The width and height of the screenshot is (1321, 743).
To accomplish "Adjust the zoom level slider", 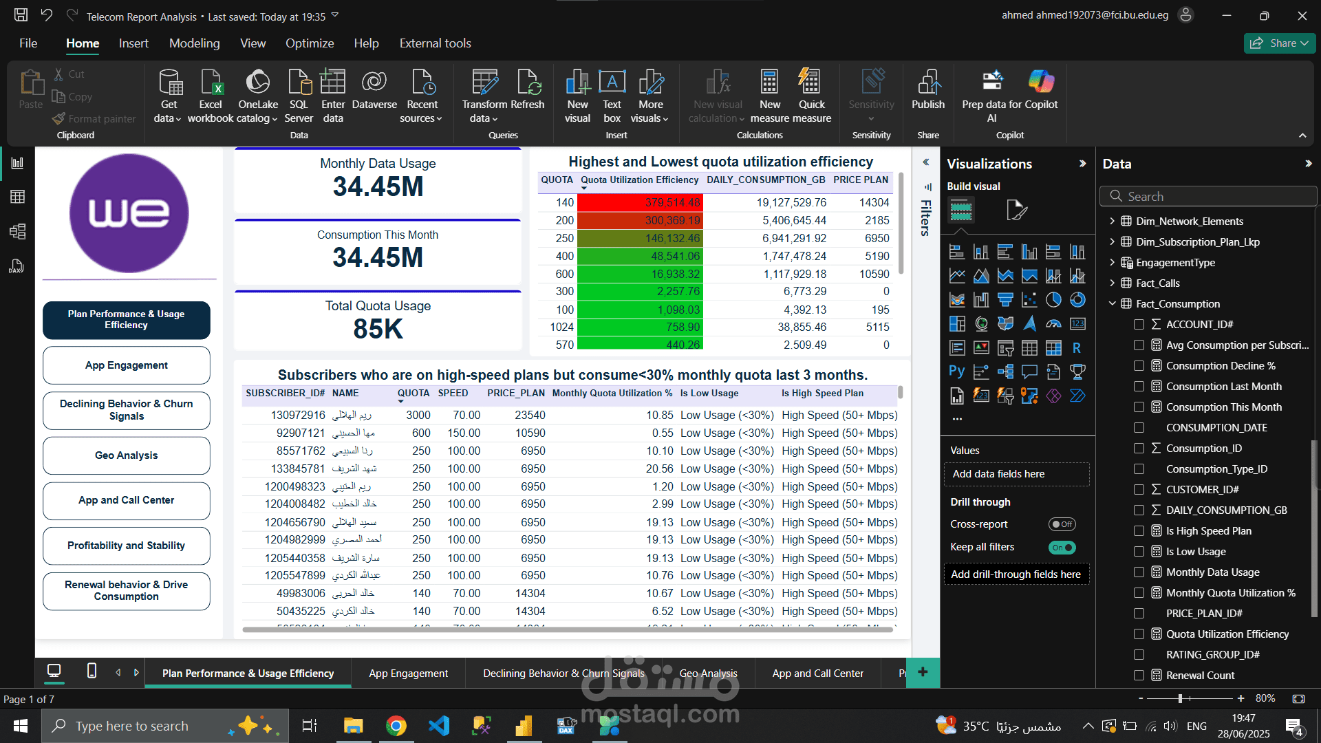I will click(1180, 698).
